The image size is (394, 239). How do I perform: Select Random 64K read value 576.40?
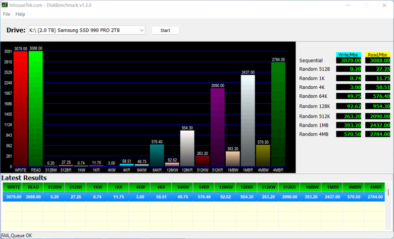tap(378, 96)
